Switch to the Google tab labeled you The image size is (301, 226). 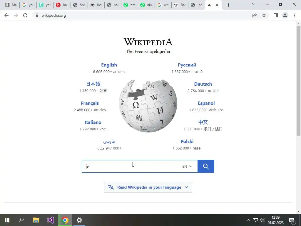coord(28,5)
